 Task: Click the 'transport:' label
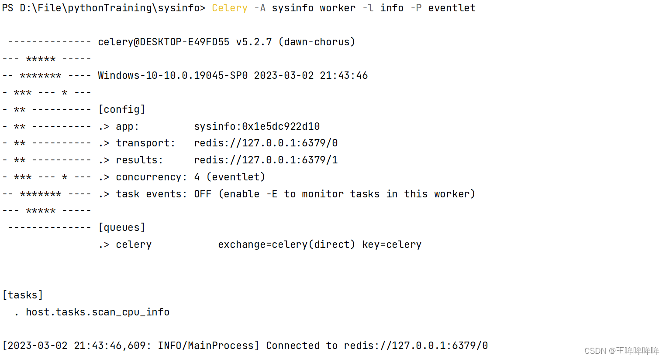pos(145,143)
